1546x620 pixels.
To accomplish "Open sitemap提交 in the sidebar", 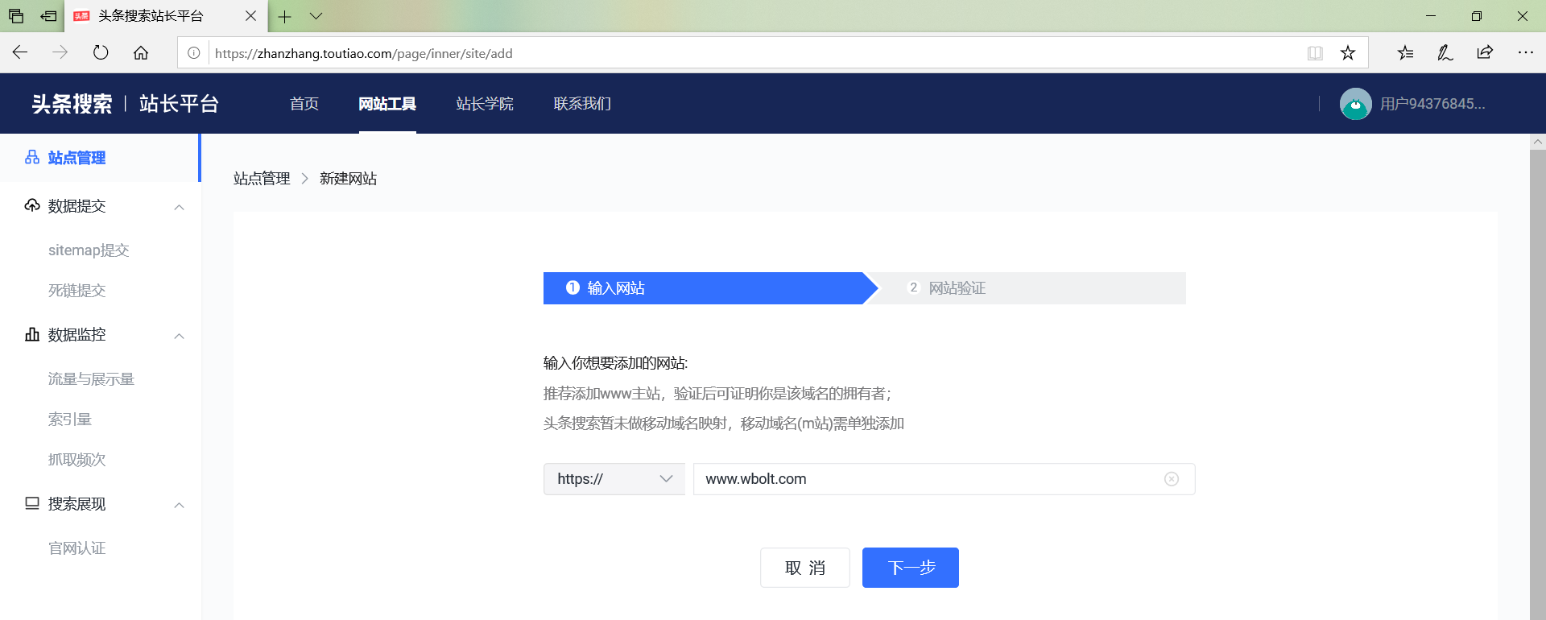I will (x=89, y=250).
